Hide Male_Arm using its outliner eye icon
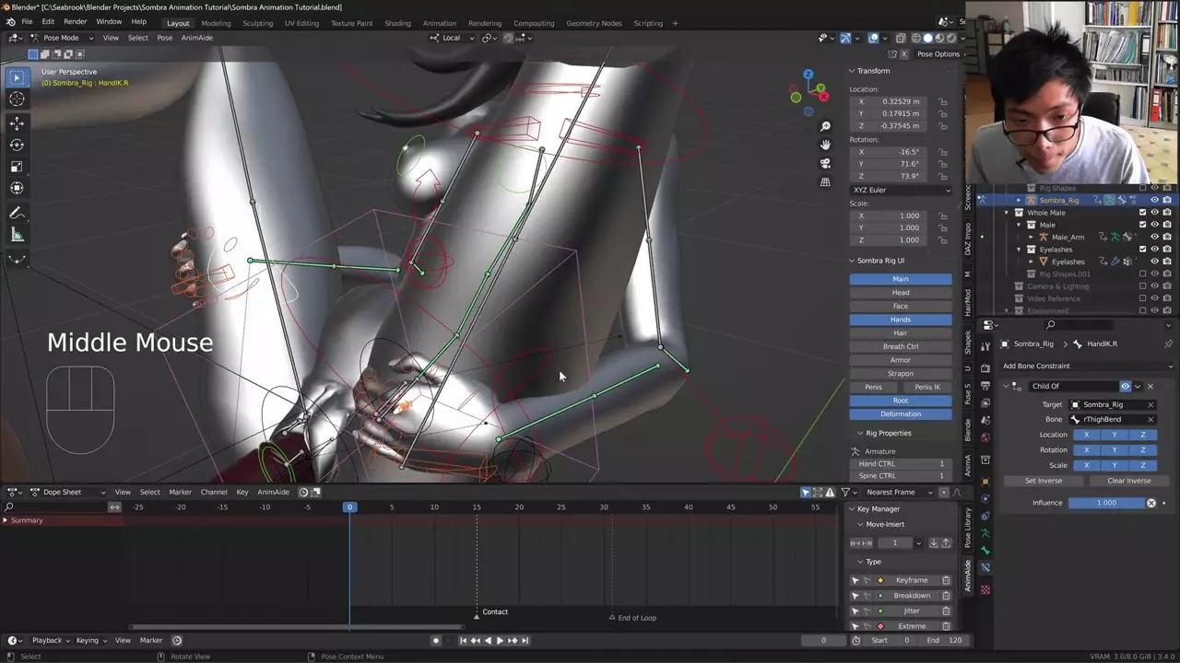Image resolution: width=1180 pixels, height=663 pixels. 1154,237
